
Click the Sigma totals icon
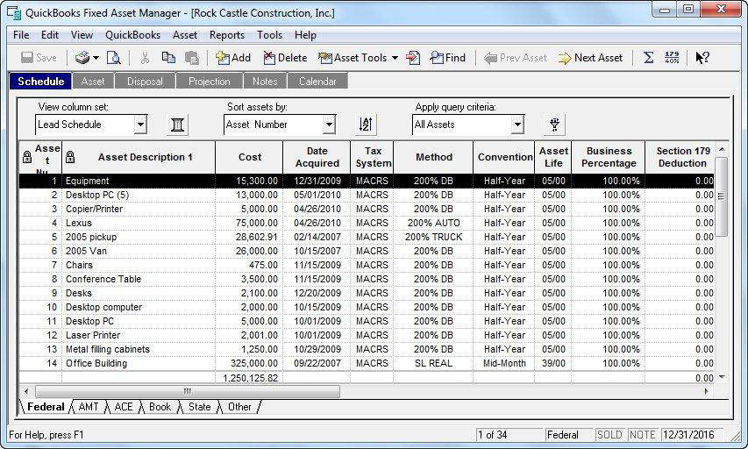pos(648,58)
